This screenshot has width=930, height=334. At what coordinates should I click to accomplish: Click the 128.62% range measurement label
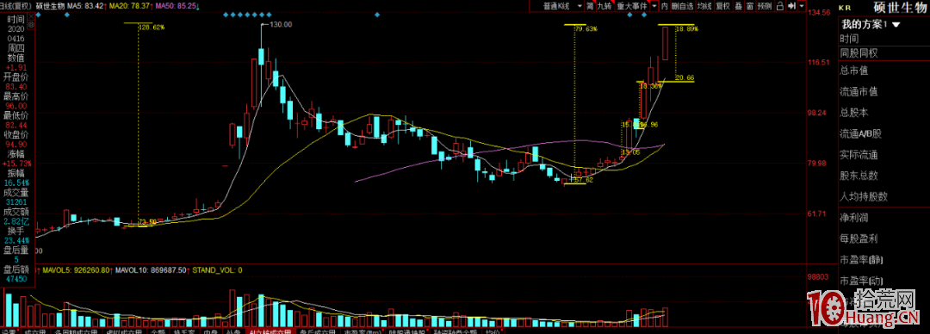pyautogui.click(x=152, y=28)
